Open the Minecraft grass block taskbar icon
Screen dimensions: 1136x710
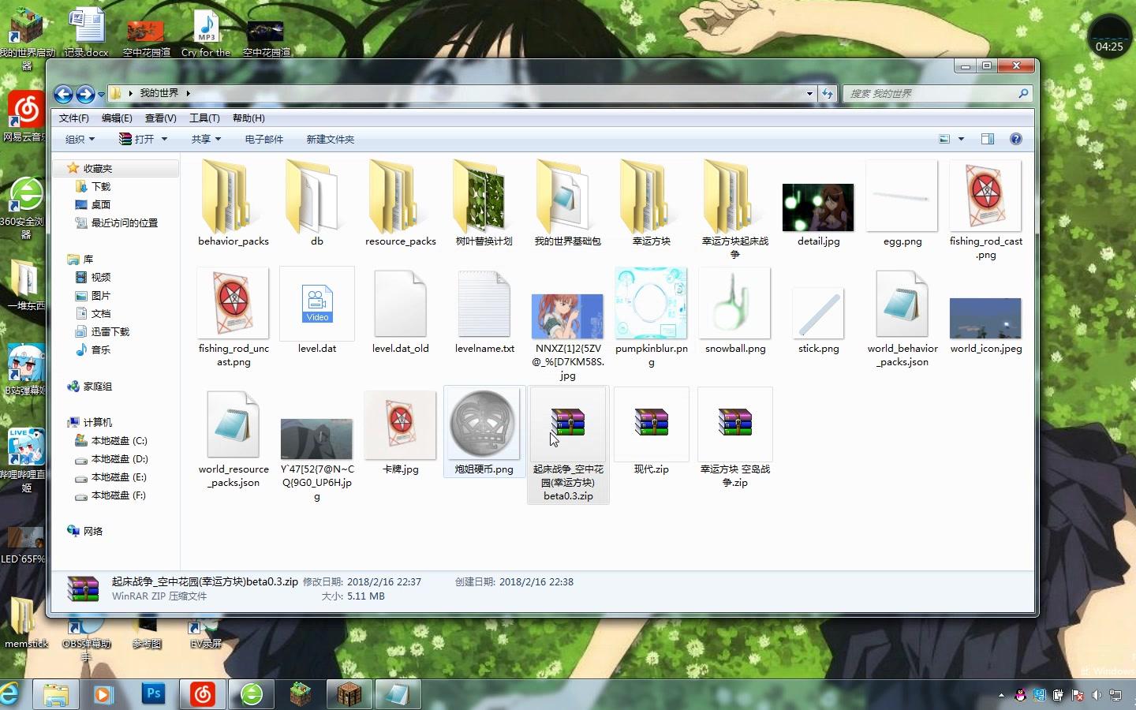pyautogui.click(x=300, y=694)
